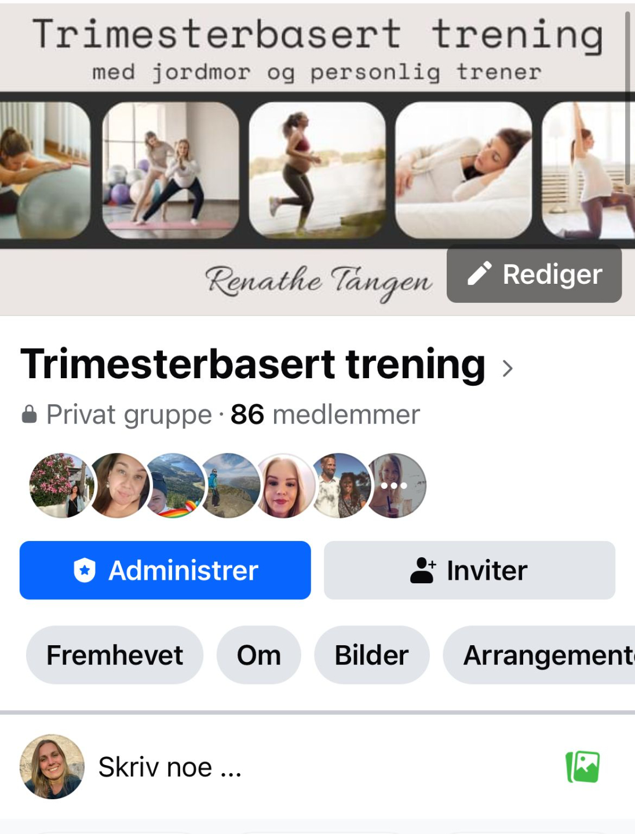Switch to the Fremhevet tab
The height and width of the screenshot is (834, 635).
coord(115,655)
